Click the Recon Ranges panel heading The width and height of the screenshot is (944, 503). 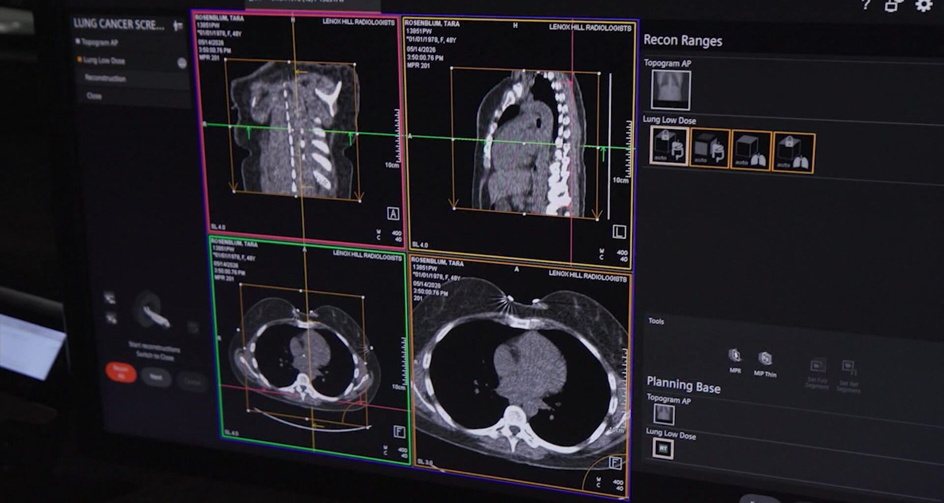682,40
